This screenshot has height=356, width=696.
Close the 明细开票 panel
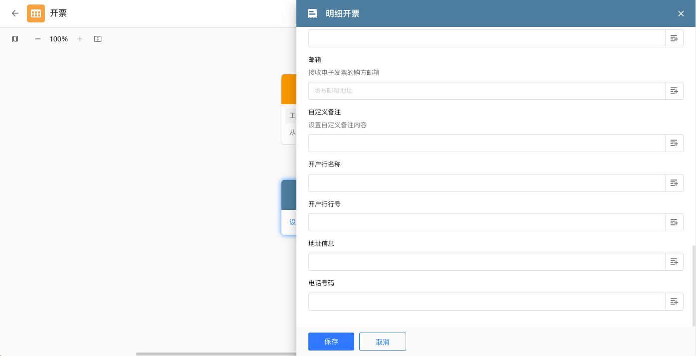[681, 13]
